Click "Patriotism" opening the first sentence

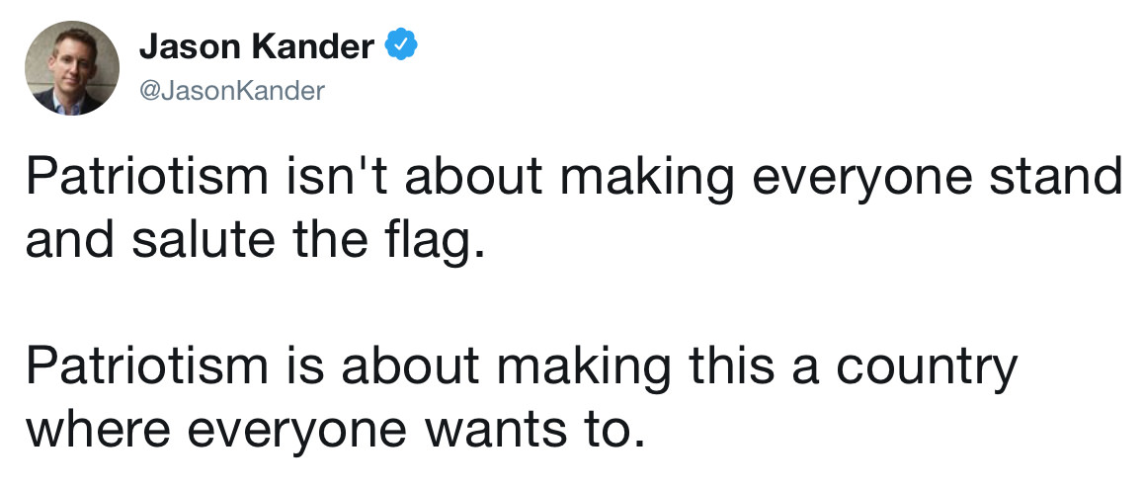(147, 175)
